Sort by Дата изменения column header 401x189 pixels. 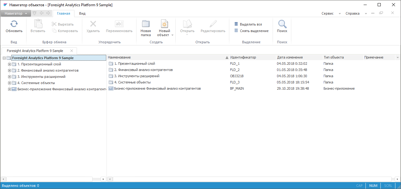pos(299,57)
